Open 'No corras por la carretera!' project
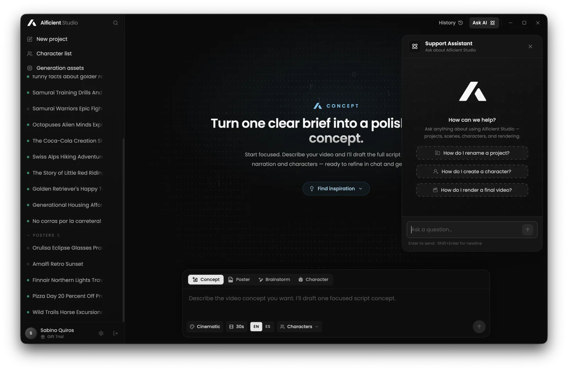The height and width of the screenshot is (371, 568). 67,221
